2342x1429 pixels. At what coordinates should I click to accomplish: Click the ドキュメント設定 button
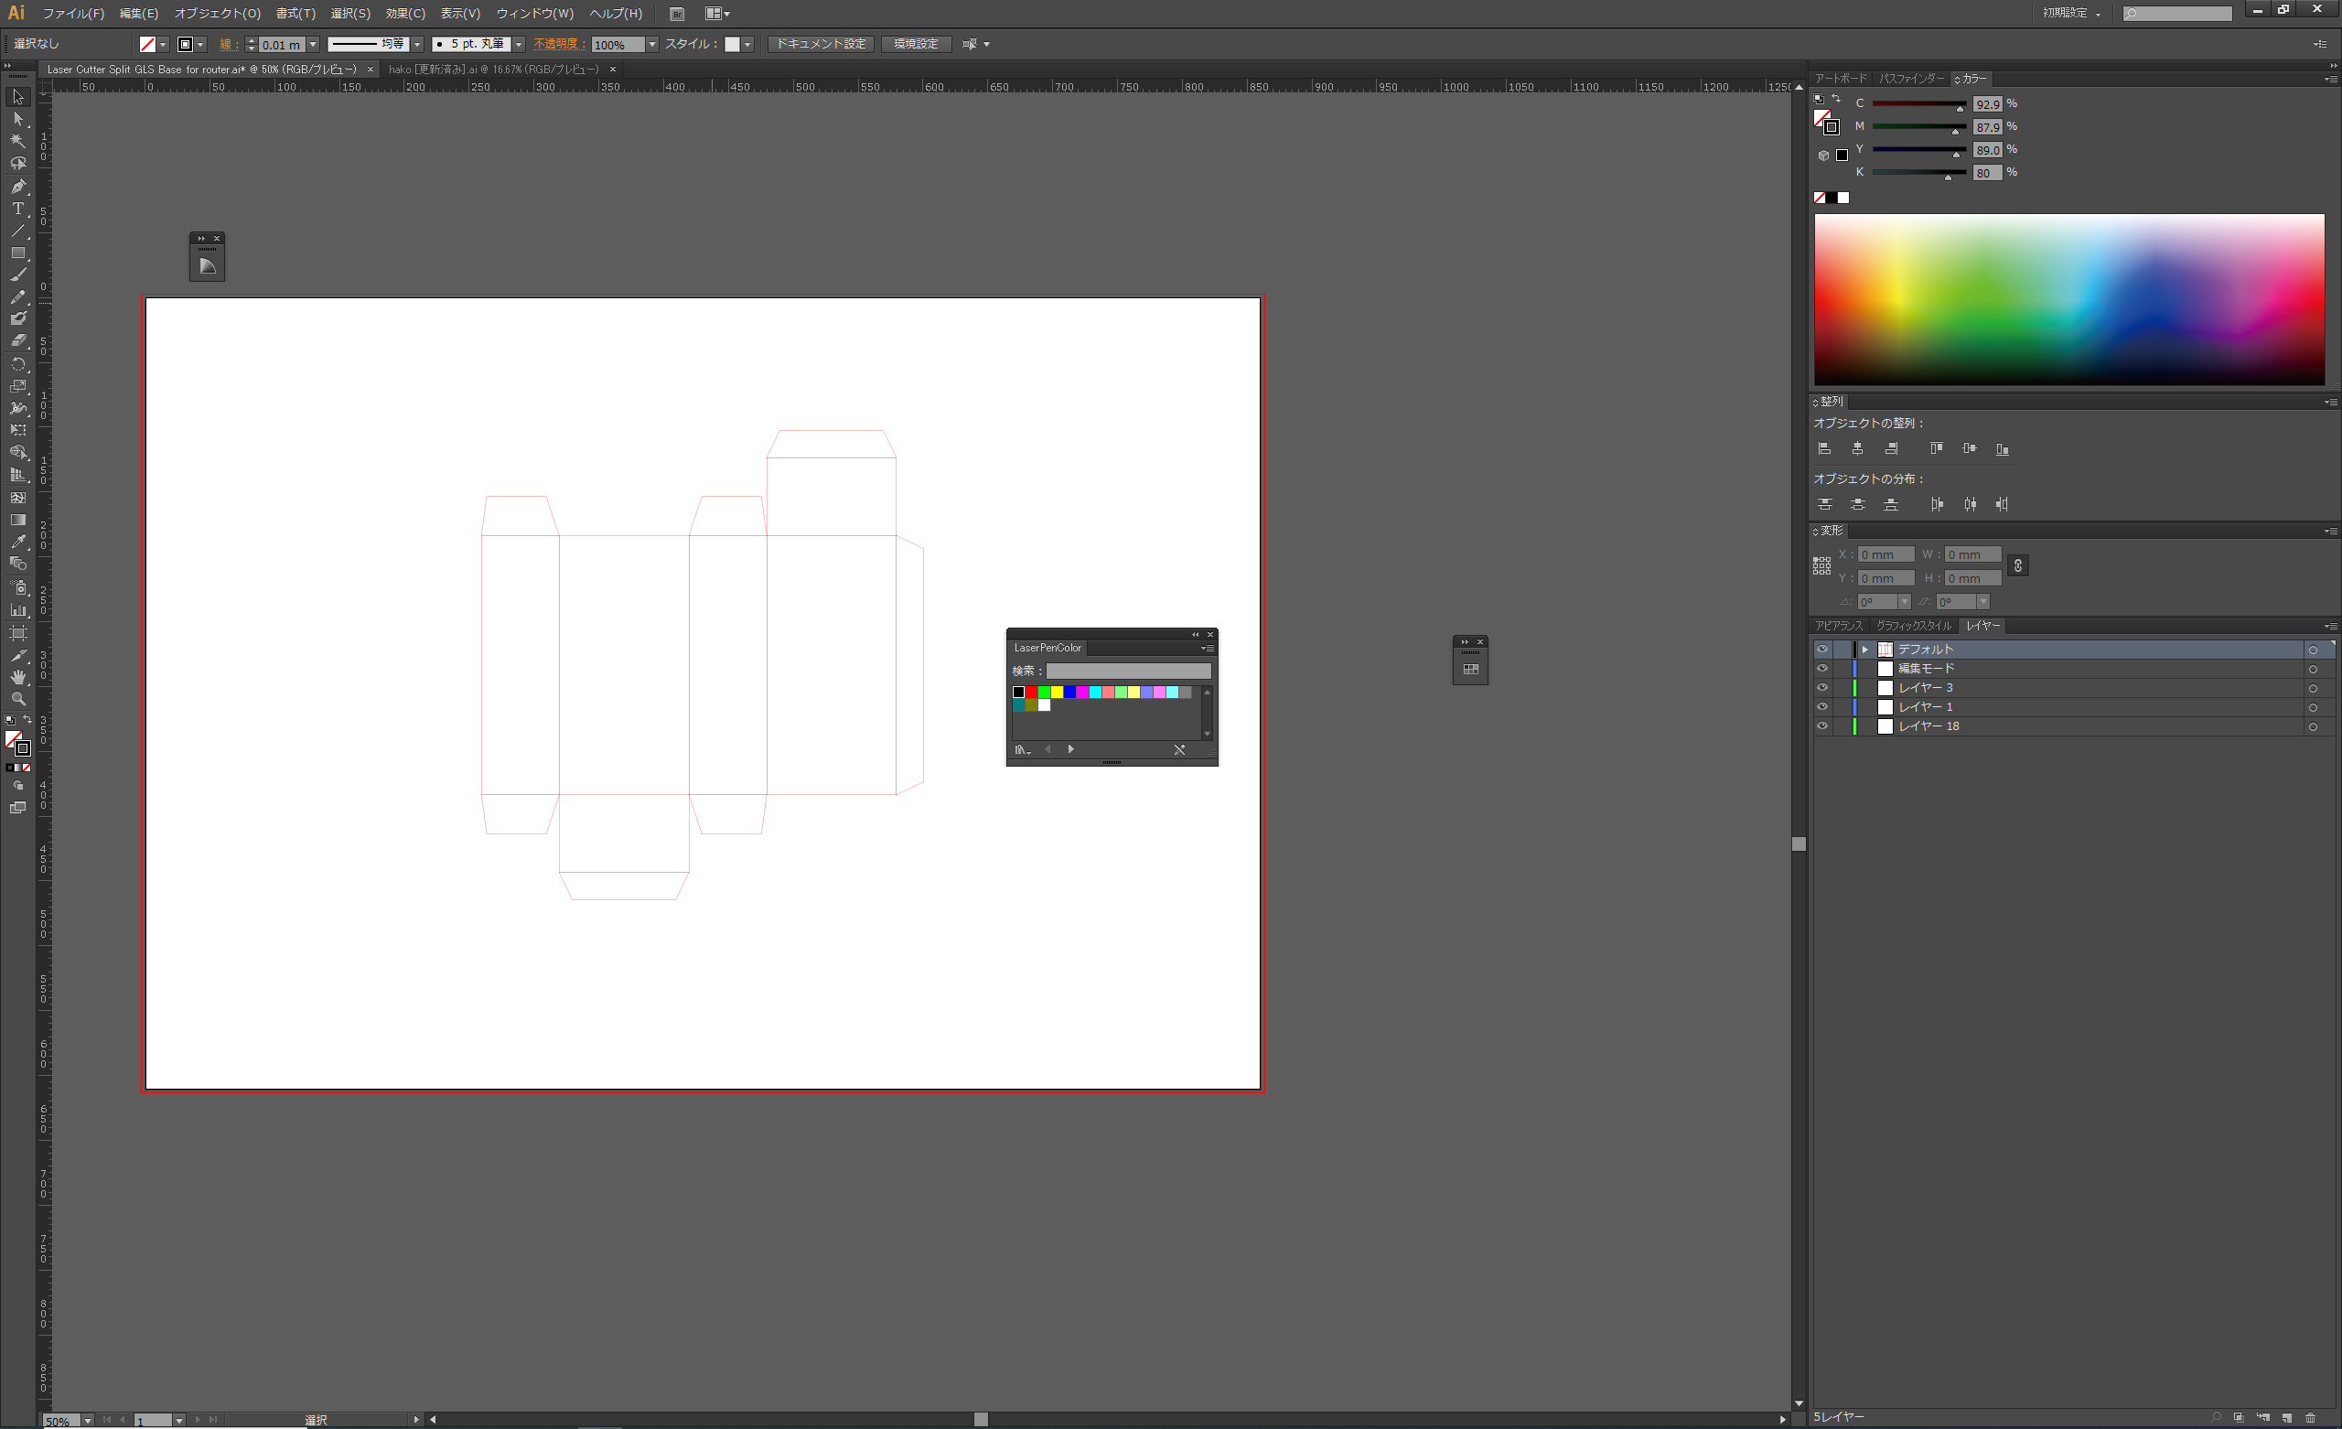(822, 44)
